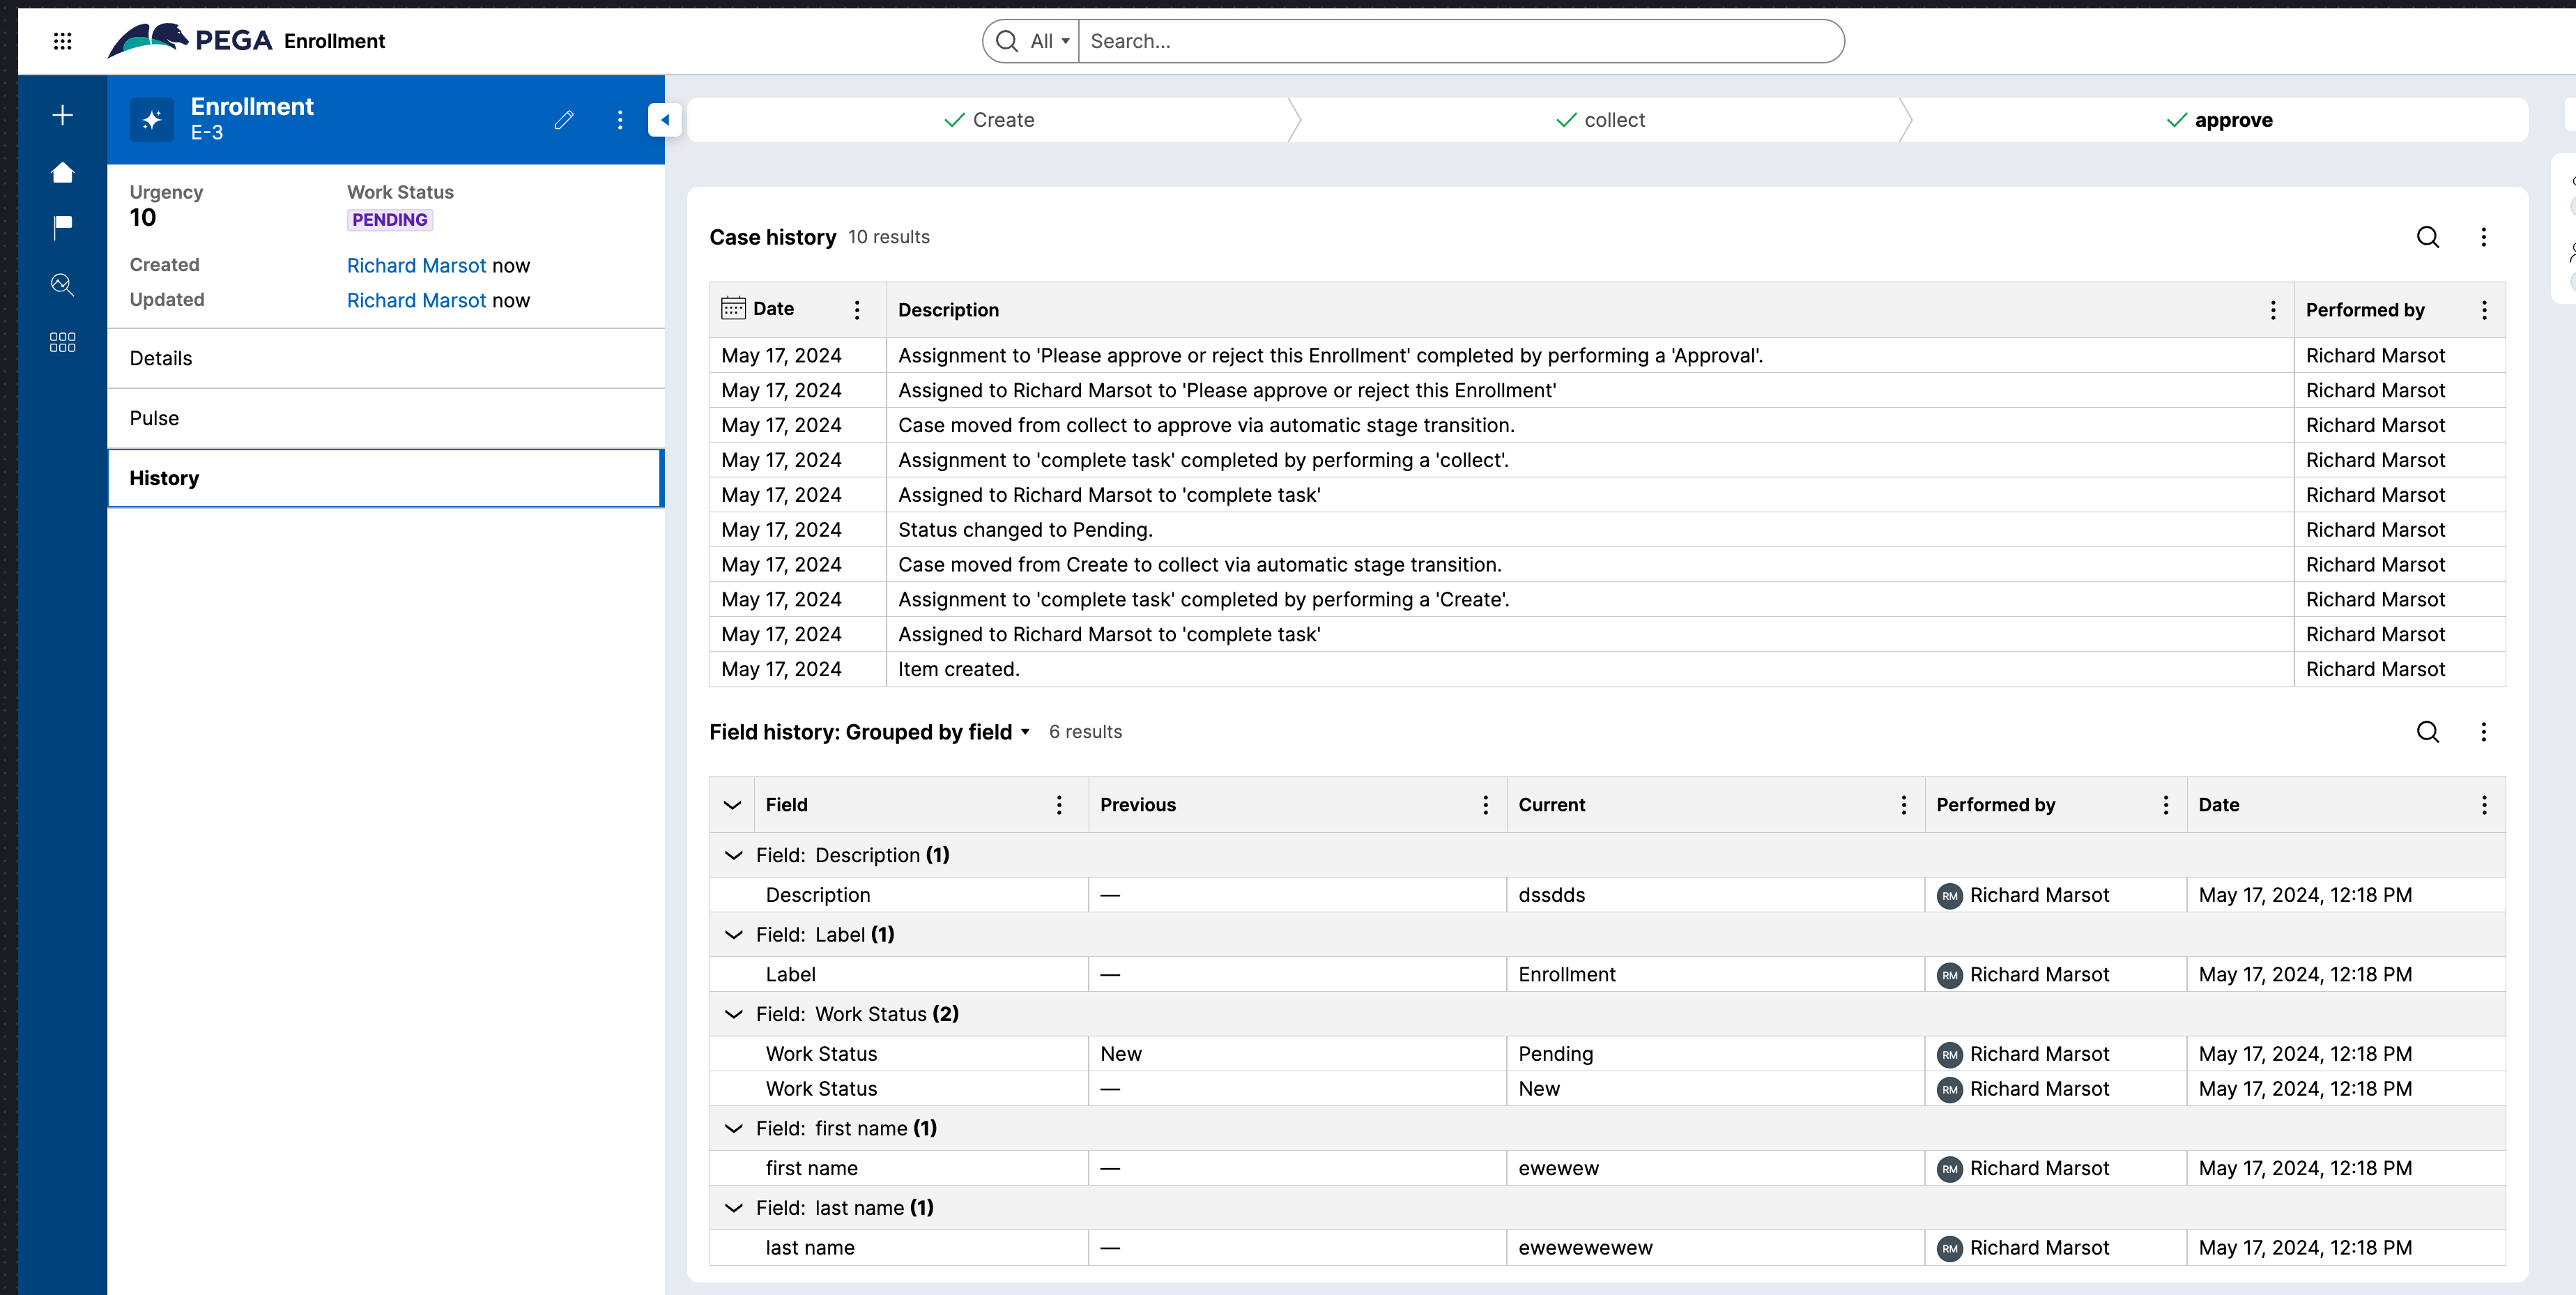Open the create new work icon (plus)
The image size is (2576, 1295).
click(x=62, y=114)
